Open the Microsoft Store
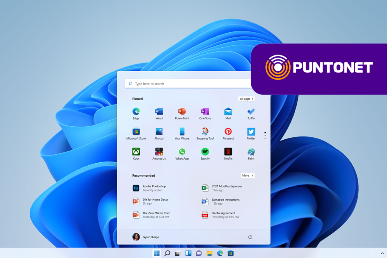This screenshot has height=258, width=387. pyautogui.click(x=136, y=132)
